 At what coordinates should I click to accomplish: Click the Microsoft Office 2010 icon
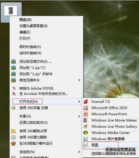coord(85,108)
